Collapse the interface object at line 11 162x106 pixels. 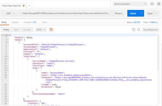tap(8, 59)
